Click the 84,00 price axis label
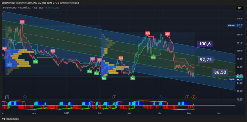This screenshot has height=122, width=247. click(x=240, y=83)
